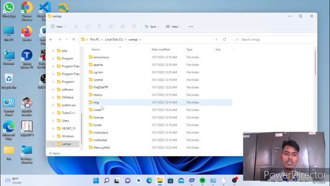Open Microsoft Store from taskbar

170,180
